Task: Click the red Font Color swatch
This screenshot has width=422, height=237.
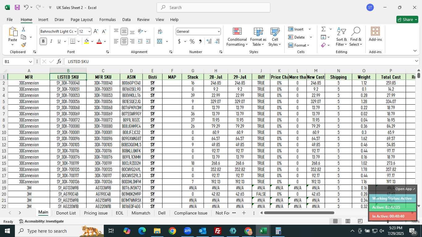Action: click(x=99, y=41)
